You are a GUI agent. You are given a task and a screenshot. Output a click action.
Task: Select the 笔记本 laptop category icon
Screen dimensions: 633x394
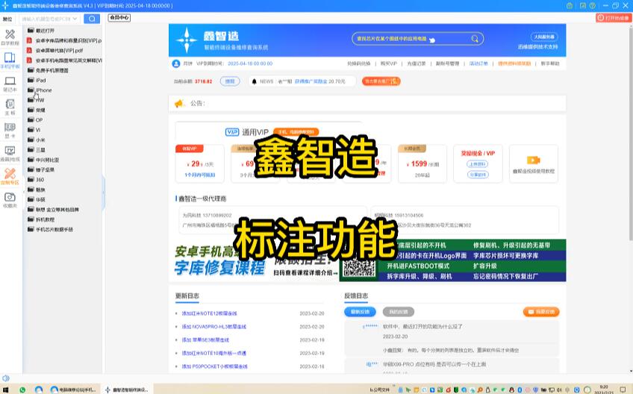(10, 84)
